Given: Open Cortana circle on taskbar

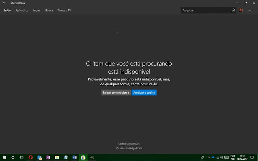Looking at the screenshot, I should point(12,157).
